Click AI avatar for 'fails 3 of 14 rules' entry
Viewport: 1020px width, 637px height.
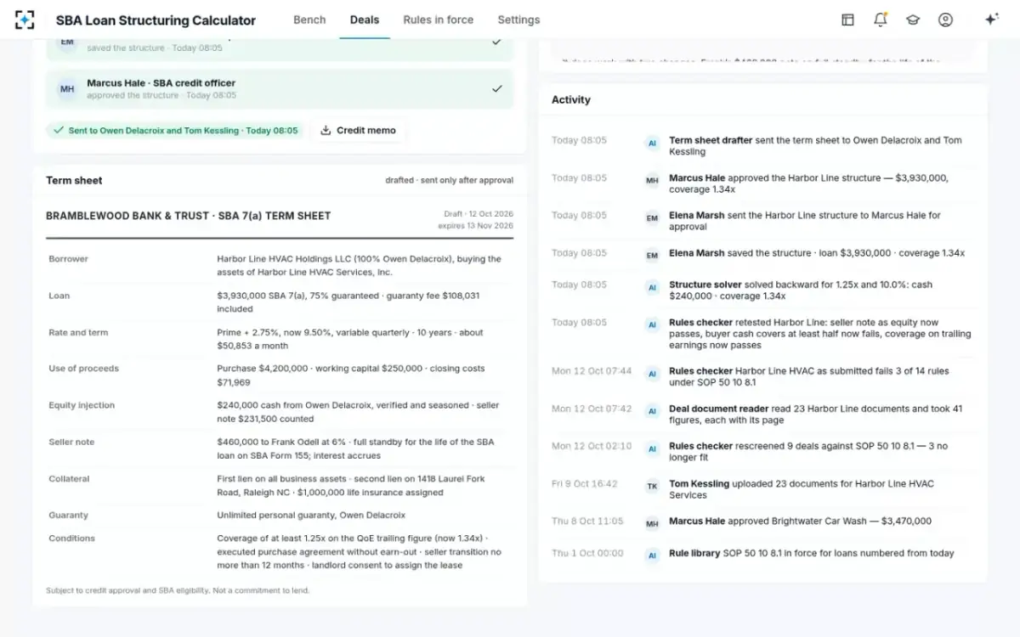[652, 374]
